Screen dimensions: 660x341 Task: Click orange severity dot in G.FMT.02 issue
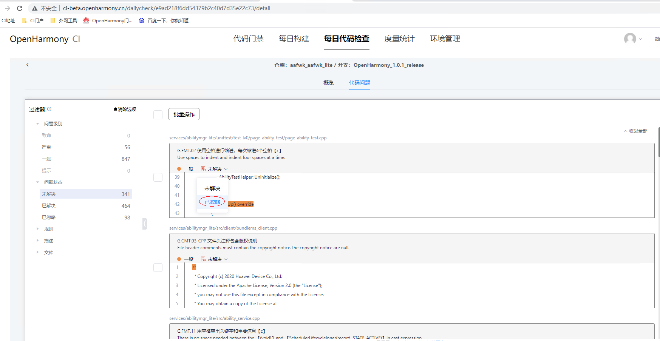(179, 169)
